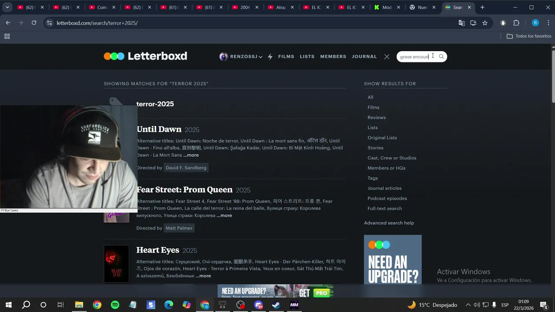
Task: Open Microsoft Edge from the taskbar
Action: click(169, 305)
